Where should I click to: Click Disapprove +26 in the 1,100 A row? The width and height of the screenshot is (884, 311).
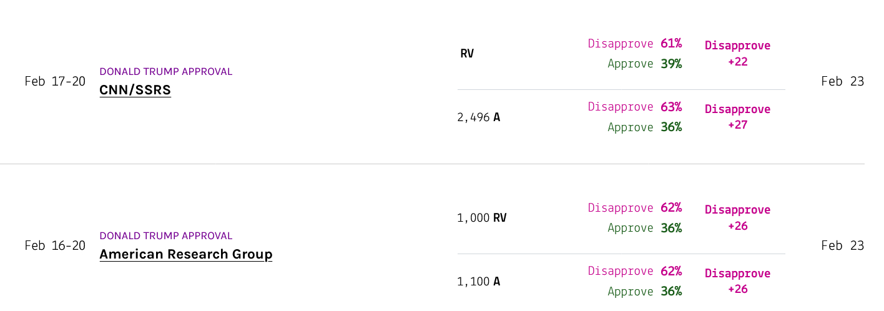(x=737, y=281)
